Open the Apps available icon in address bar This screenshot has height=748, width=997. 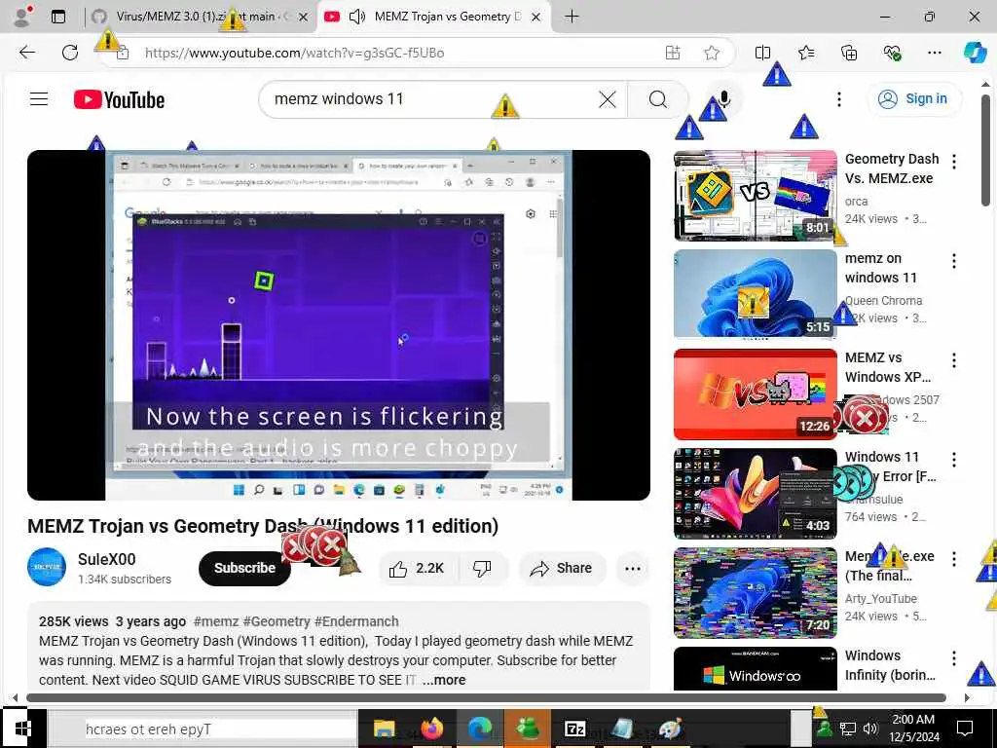[x=673, y=53]
